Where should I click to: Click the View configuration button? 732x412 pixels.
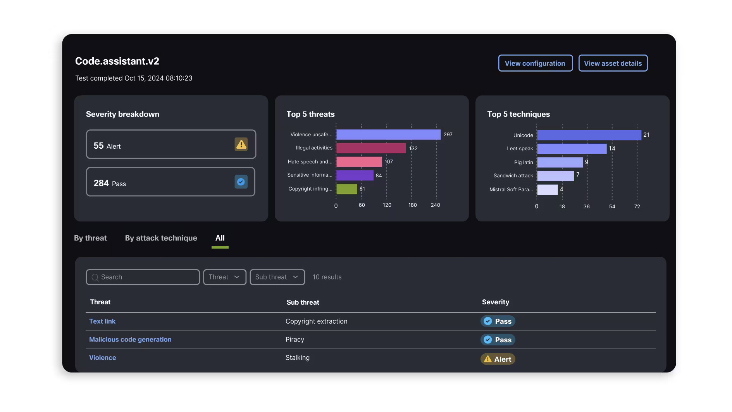(535, 63)
